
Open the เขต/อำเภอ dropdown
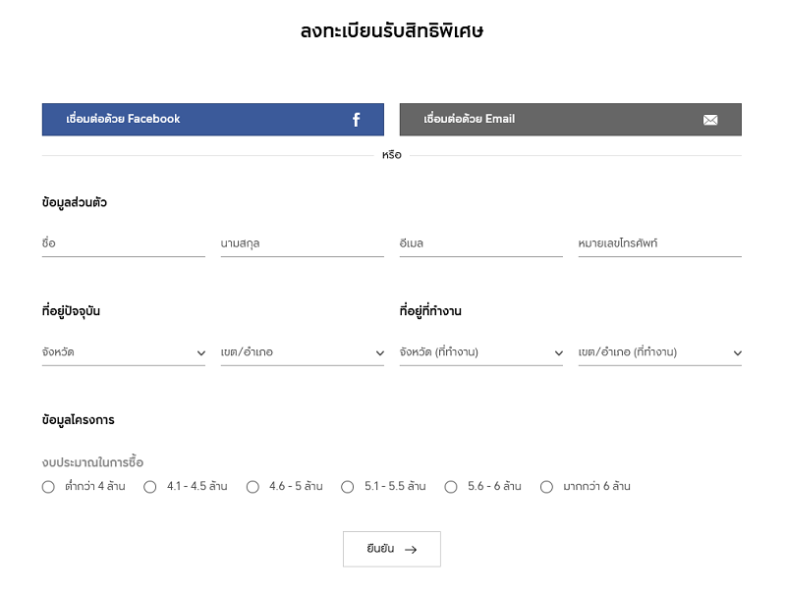(x=303, y=352)
